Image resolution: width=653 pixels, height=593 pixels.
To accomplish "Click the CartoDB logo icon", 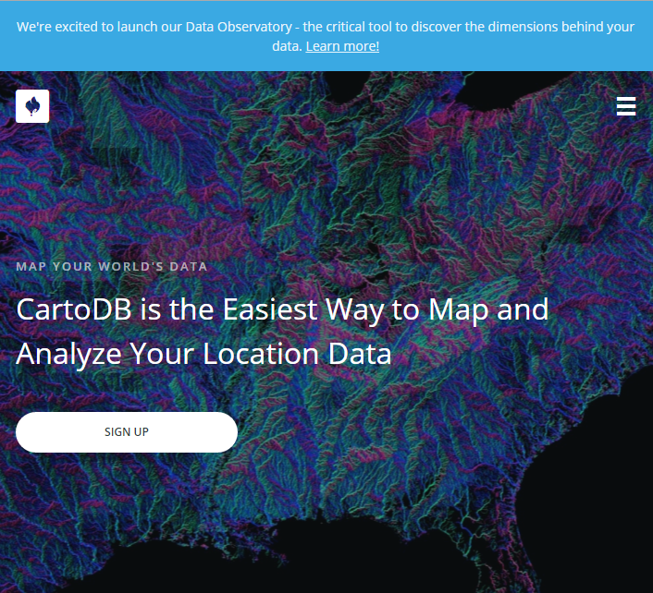I will click(x=32, y=106).
